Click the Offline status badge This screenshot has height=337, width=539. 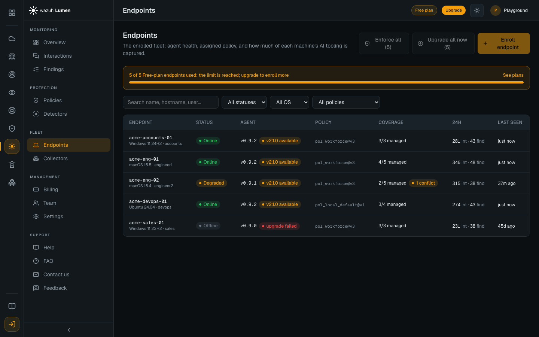click(x=208, y=226)
